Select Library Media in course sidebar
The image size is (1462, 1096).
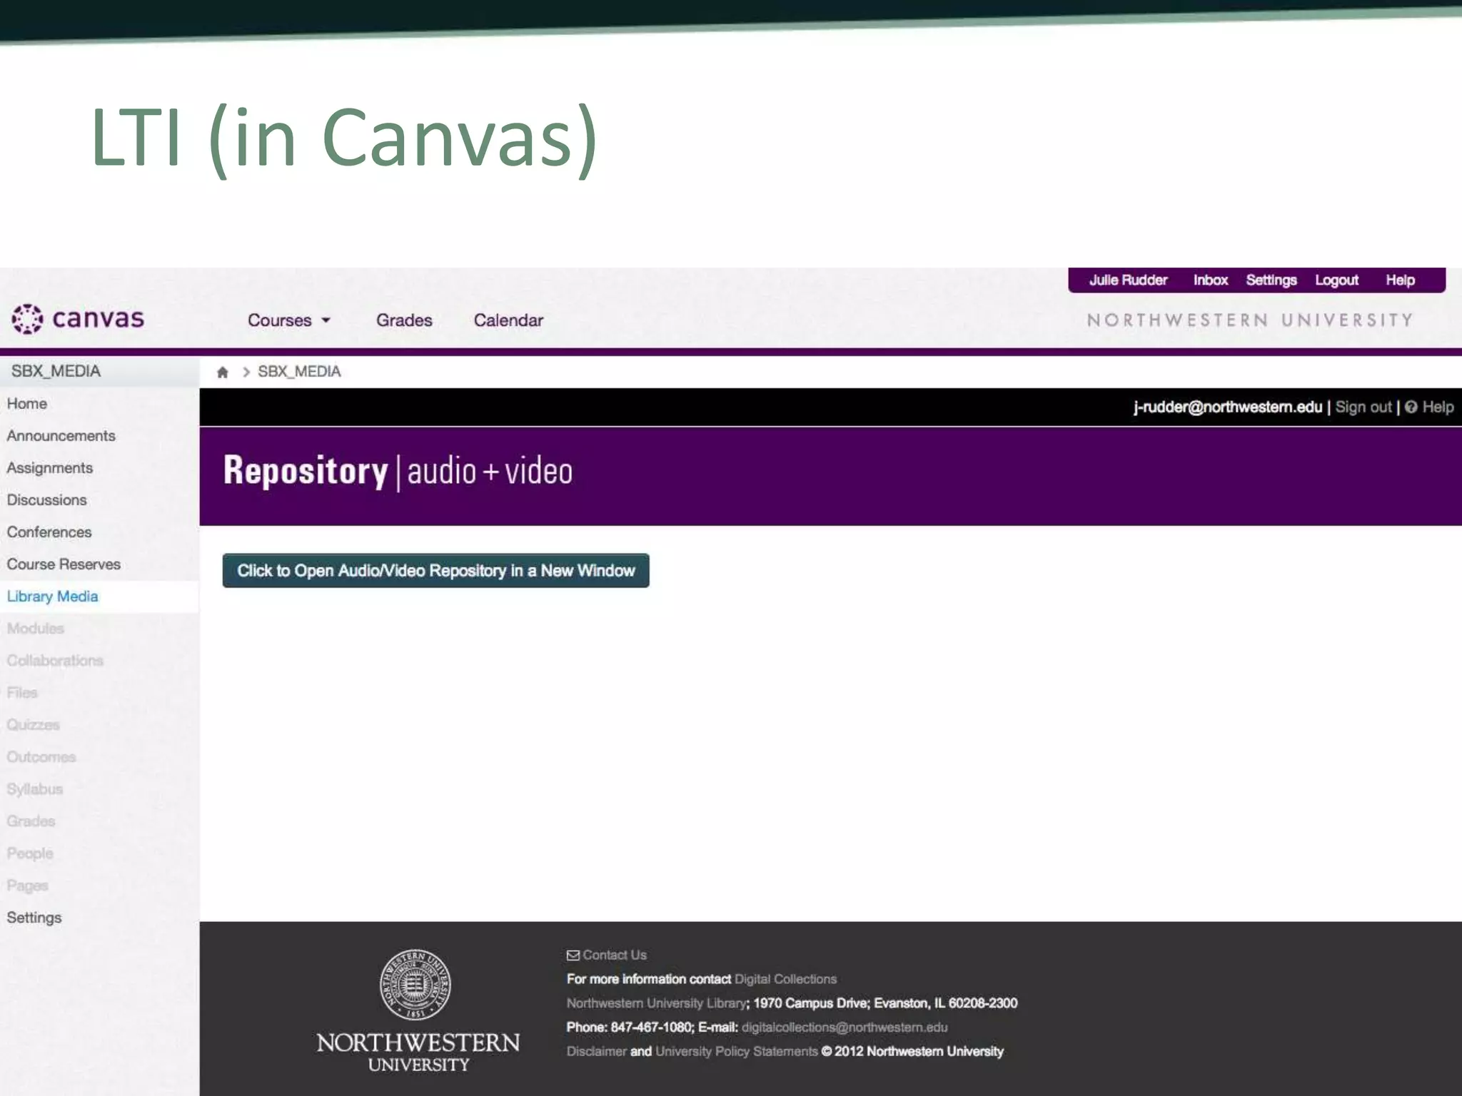53,597
